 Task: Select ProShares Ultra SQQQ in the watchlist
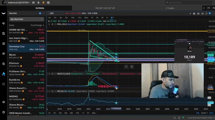coord(27,73)
